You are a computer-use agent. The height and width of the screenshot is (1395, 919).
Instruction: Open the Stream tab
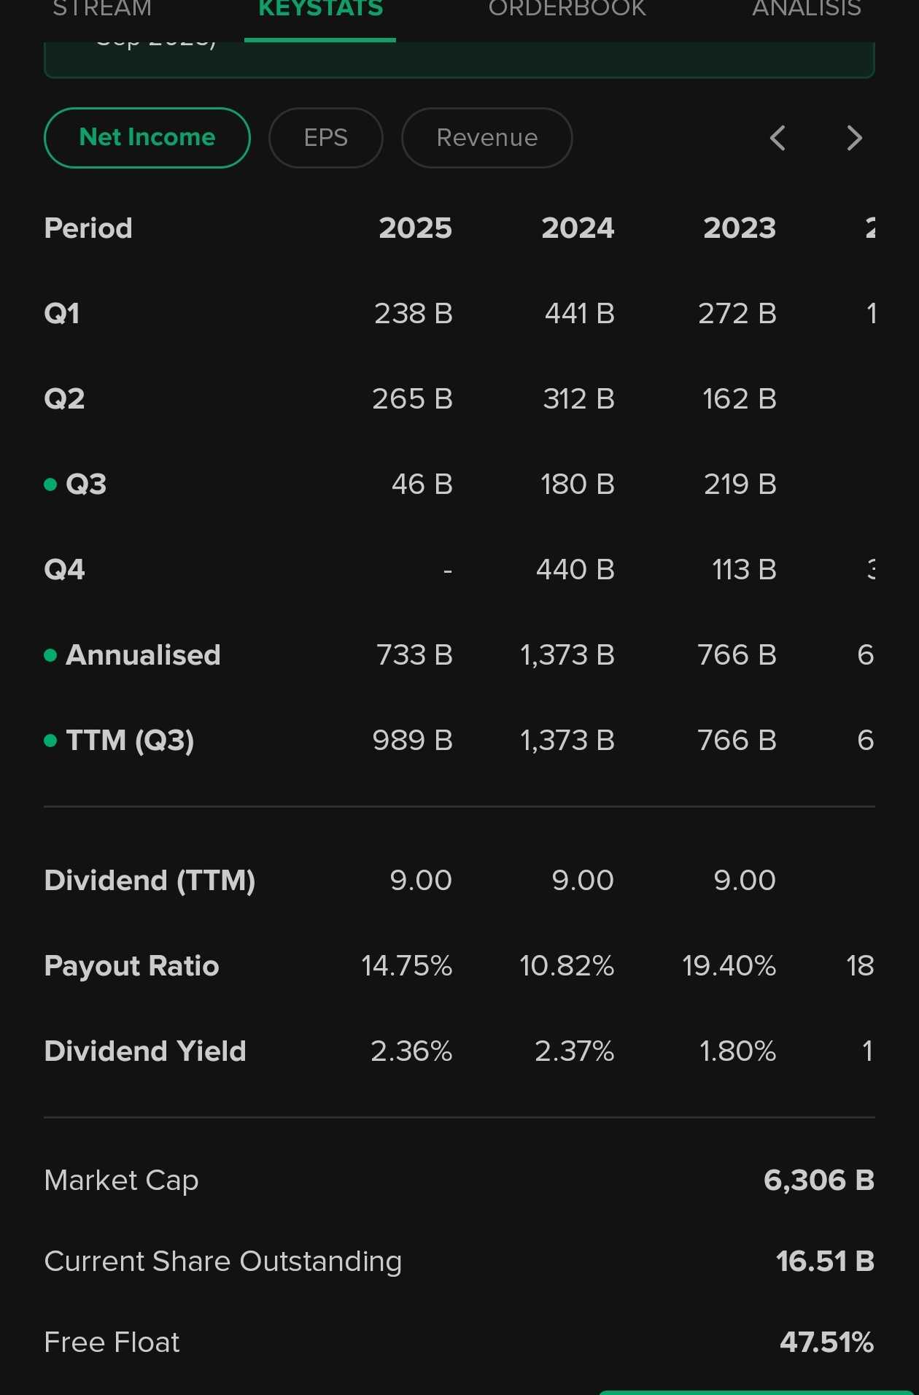pos(102,10)
